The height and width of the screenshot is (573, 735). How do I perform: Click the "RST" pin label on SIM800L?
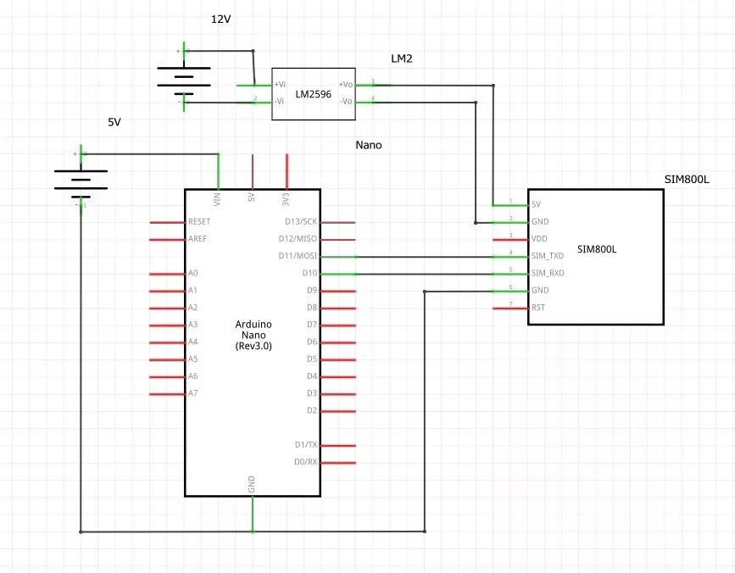tap(538, 308)
